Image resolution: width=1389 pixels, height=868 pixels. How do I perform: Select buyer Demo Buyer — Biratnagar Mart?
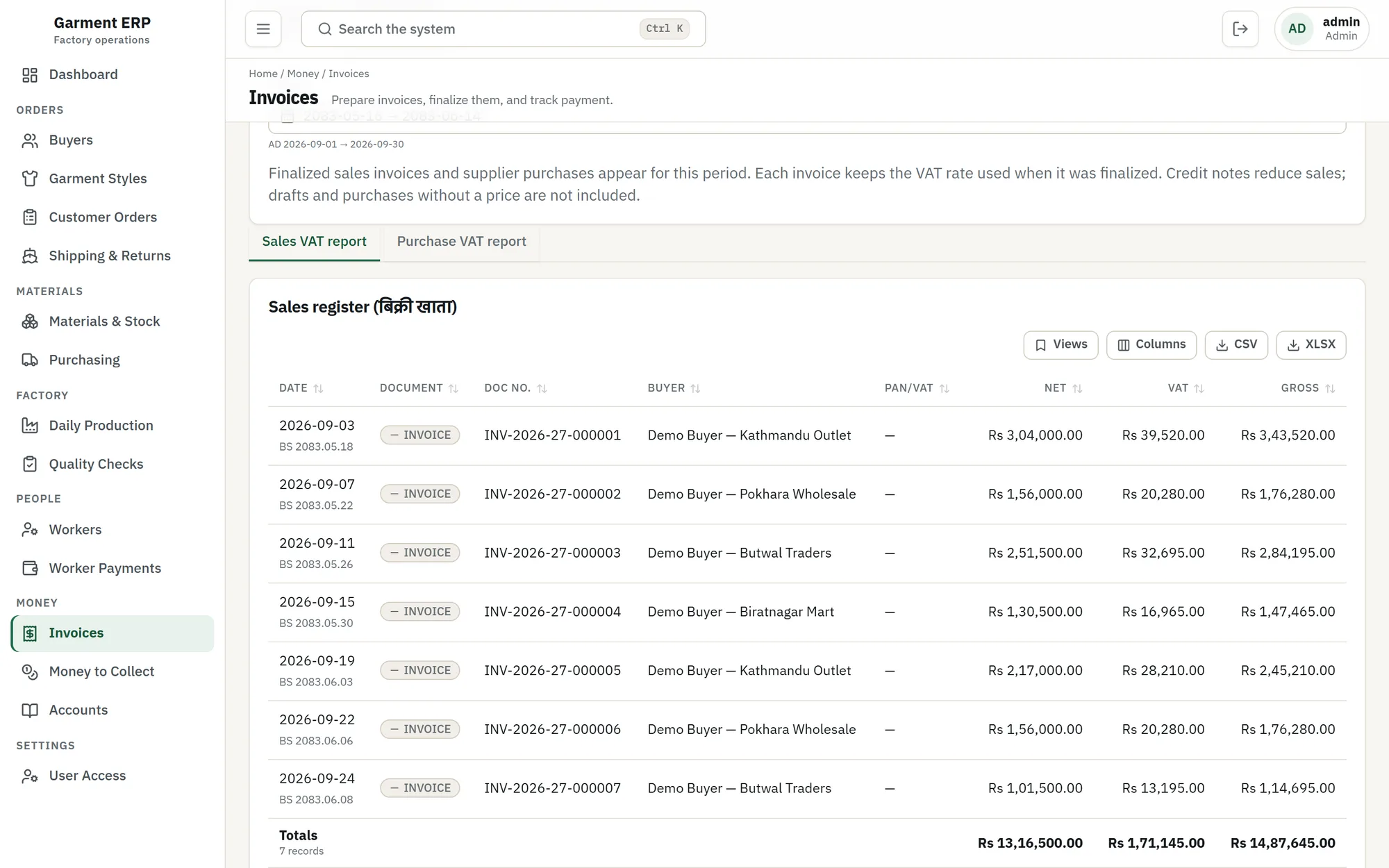click(x=740, y=612)
